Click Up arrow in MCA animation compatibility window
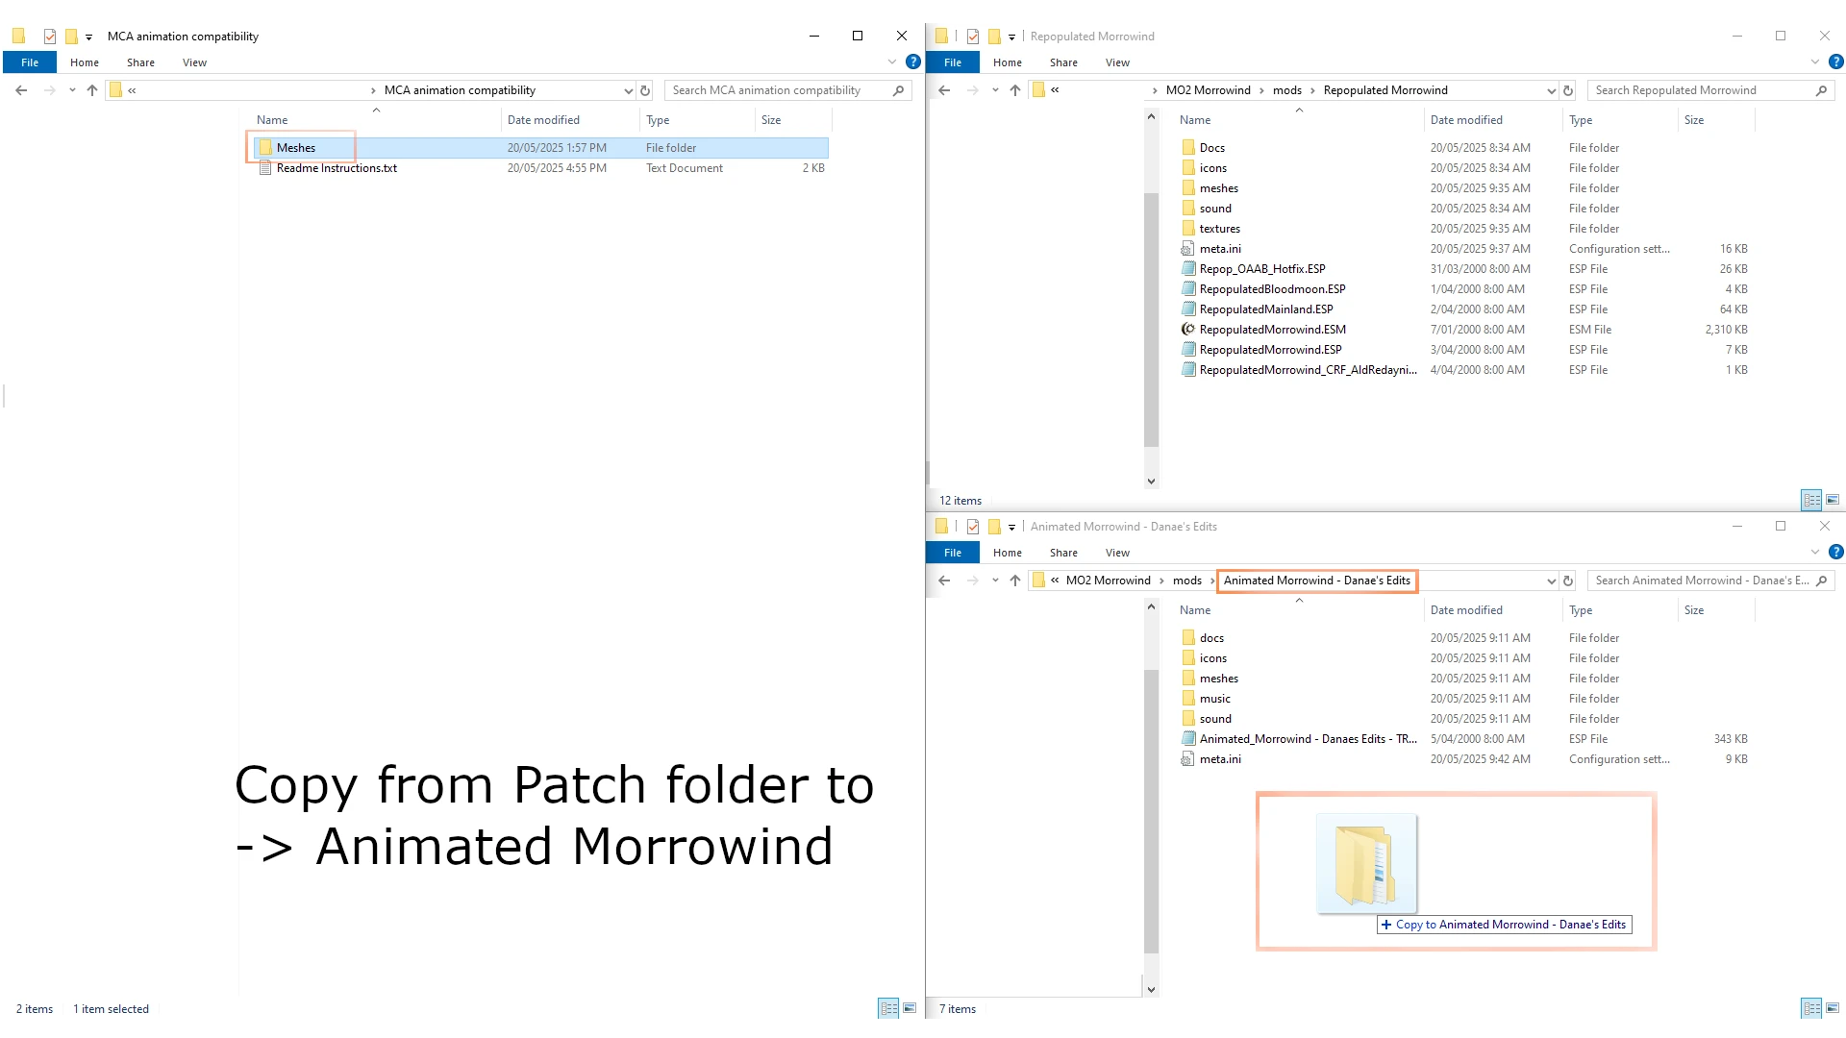Screen dimensions: 1846x1038 (x=92, y=90)
